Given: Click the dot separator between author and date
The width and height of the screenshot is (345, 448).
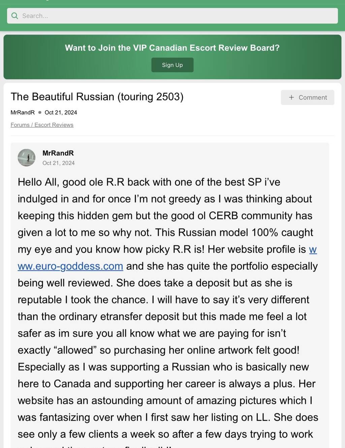Looking at the screenshot, I should tap(40, 113).
